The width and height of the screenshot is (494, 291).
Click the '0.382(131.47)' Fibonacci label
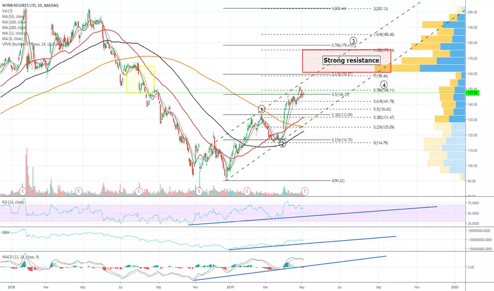click(x=384, y=117)
